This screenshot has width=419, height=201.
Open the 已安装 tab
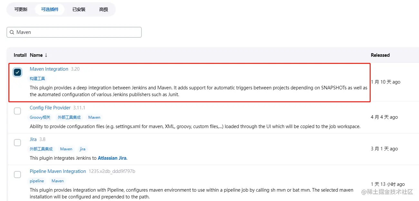click(x=79, y=9)
